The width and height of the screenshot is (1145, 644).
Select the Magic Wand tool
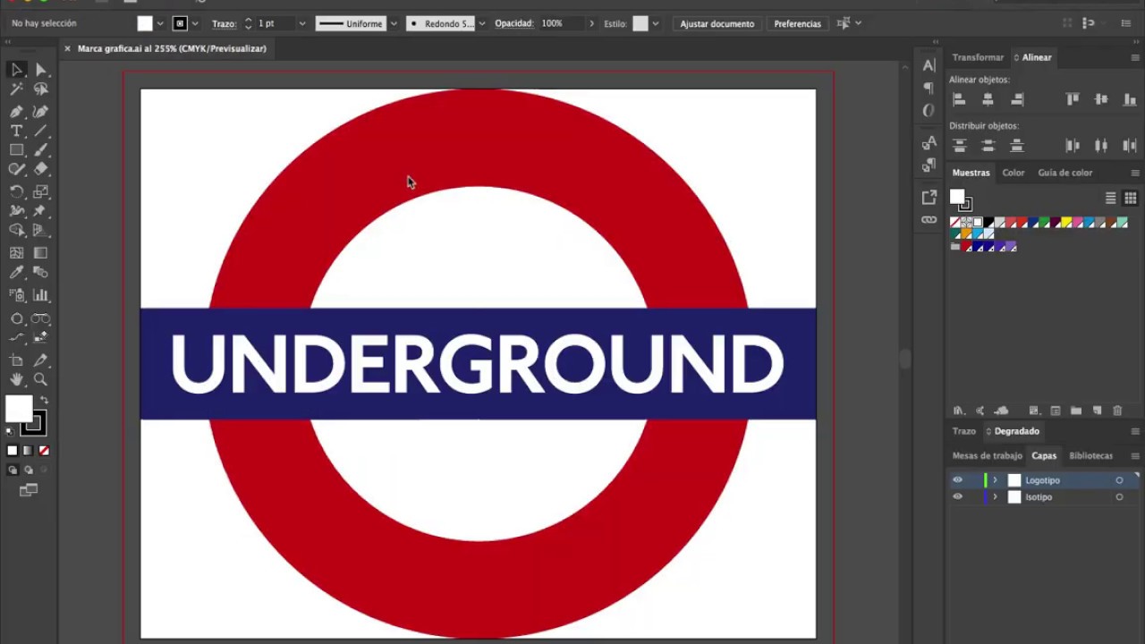point(17,89)
